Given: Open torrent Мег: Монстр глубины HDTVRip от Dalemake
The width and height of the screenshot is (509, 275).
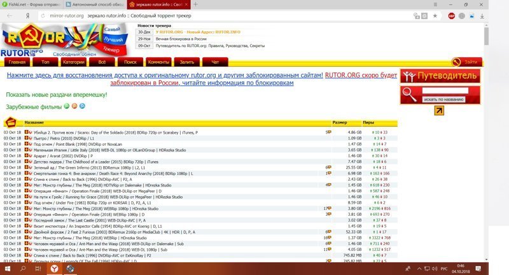Looking at the screenshot, I should point(102,185).
